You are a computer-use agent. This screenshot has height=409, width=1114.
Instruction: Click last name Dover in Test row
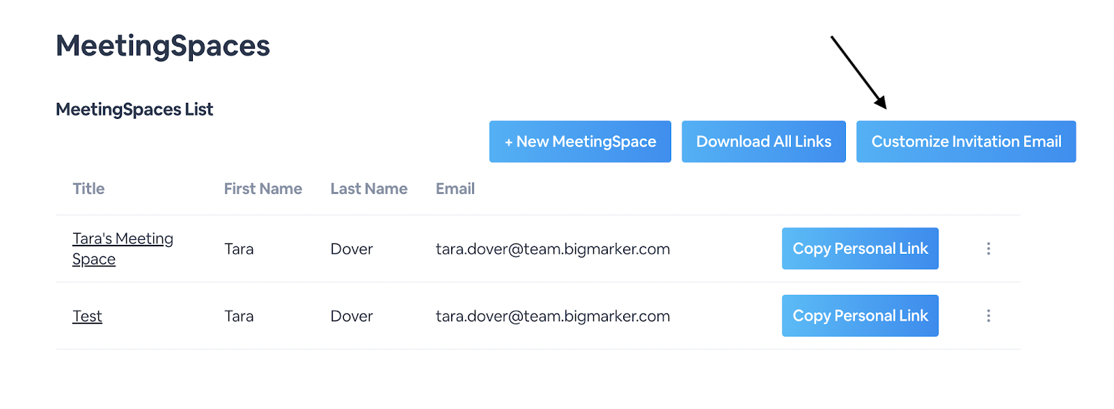352,316
